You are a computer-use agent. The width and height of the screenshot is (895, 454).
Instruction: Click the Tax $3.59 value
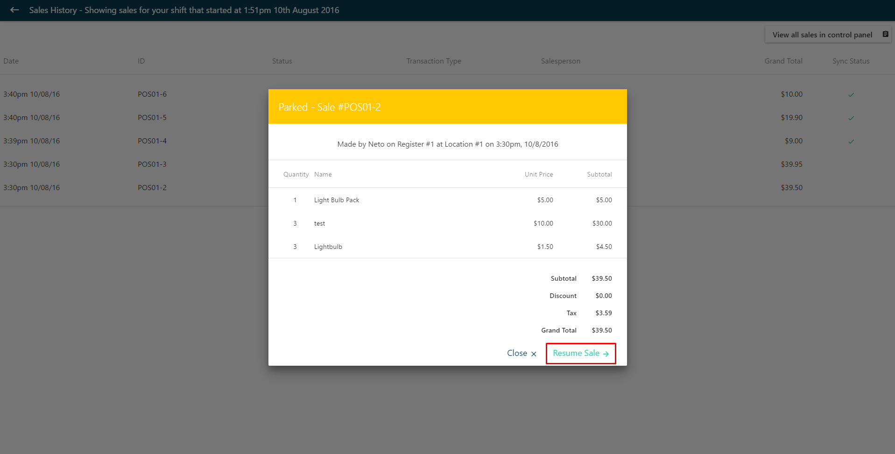coord(603,313)
